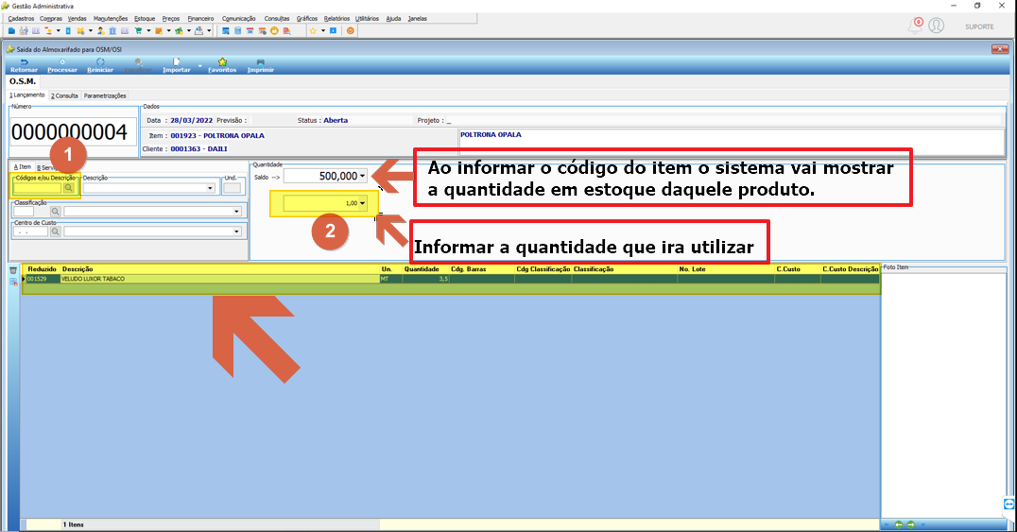Click the yellow star favorites icon in main toolbar
Image resolution: width=1017 pixels, height=532 pixels.
313,30
